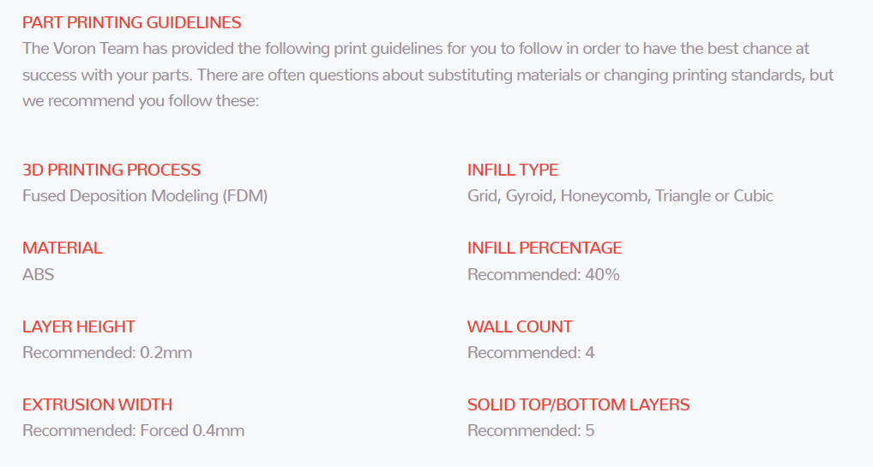
Task: Click the Recommended: 40% value
Action: 544,274
